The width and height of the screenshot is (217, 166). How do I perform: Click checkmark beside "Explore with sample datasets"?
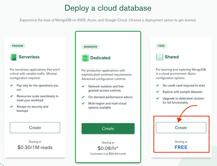(x=158, y=92)
